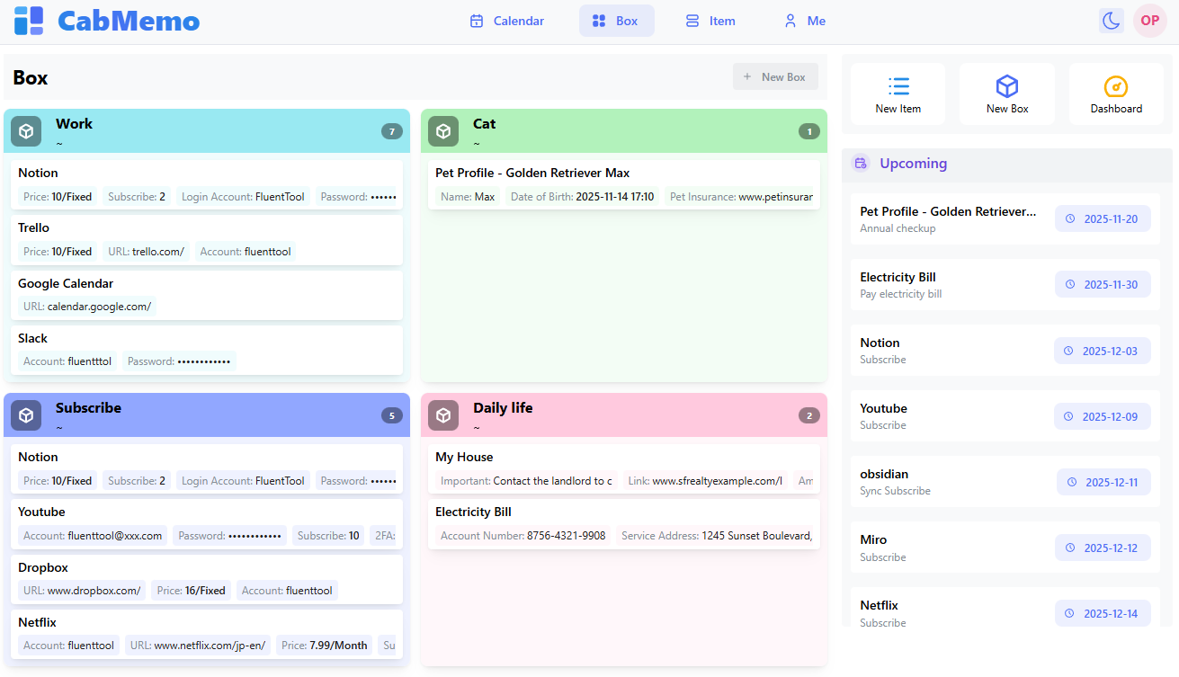
Task: Open Pet Profile upcoming annual checkup
Action: (1005, 218)
